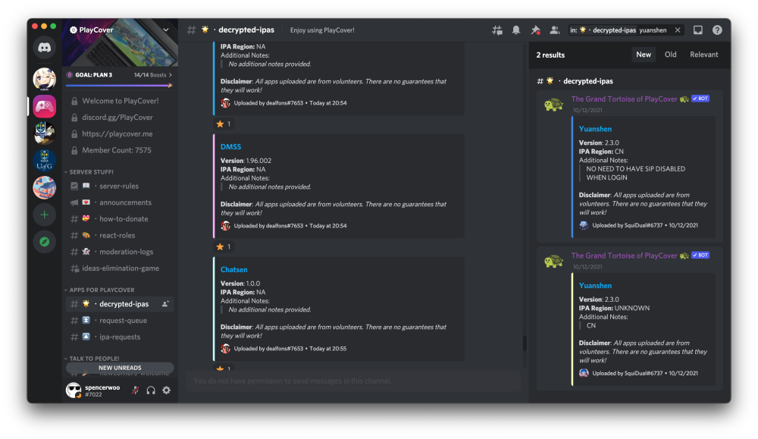Click the NEW UNREADS button
758x439 pixels.
coord(120,368)
